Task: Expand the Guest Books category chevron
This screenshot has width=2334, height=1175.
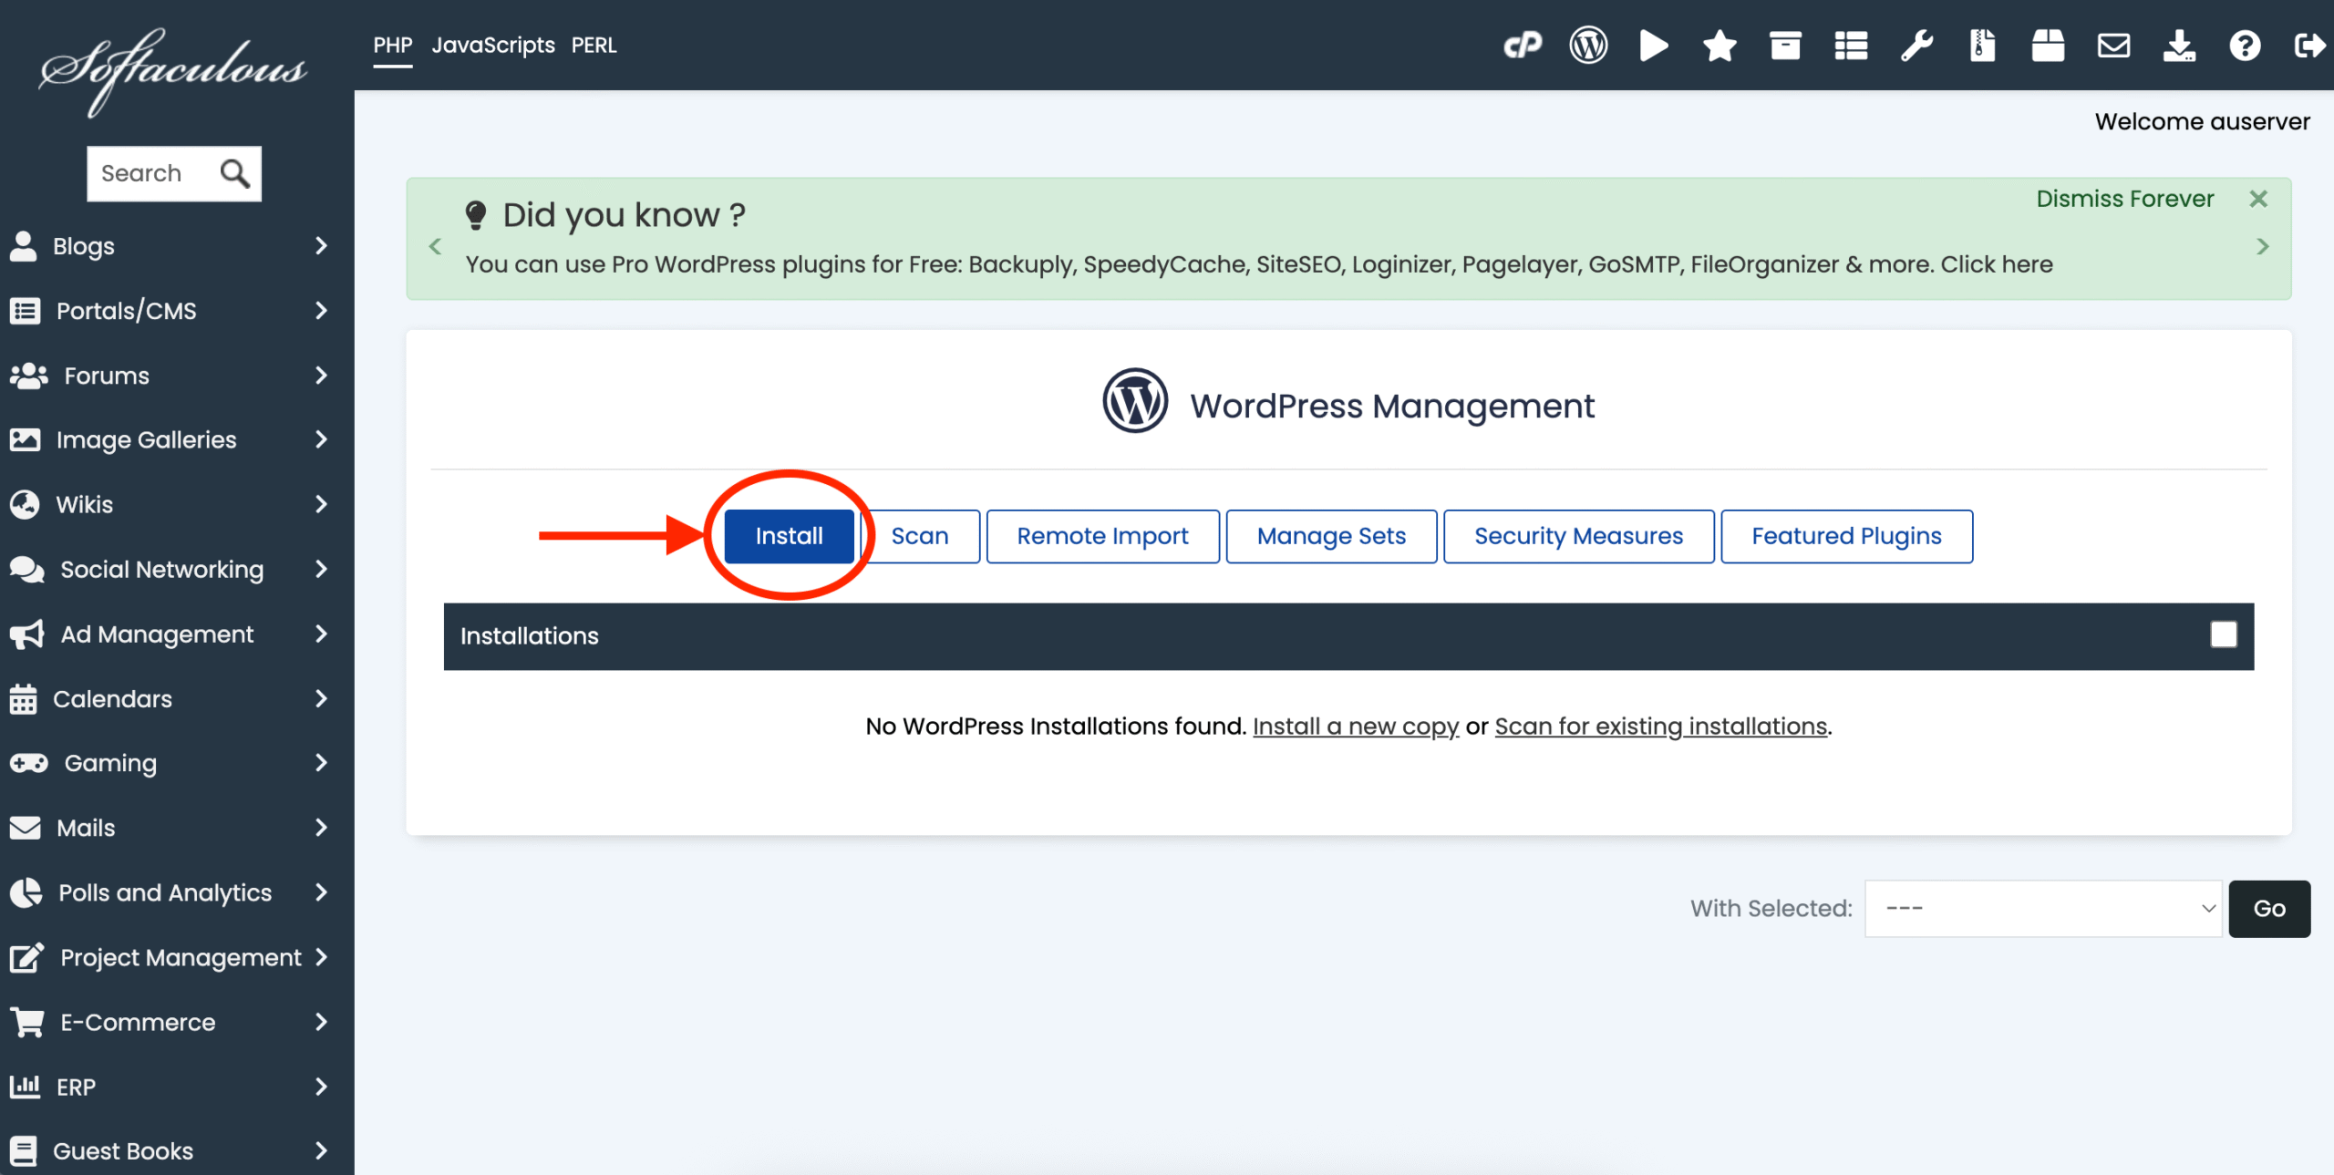Action: click(321, 1151)
